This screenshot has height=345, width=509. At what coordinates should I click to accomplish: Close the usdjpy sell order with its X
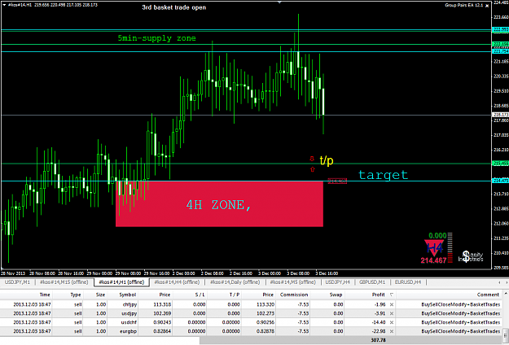[x=392, y=313]
